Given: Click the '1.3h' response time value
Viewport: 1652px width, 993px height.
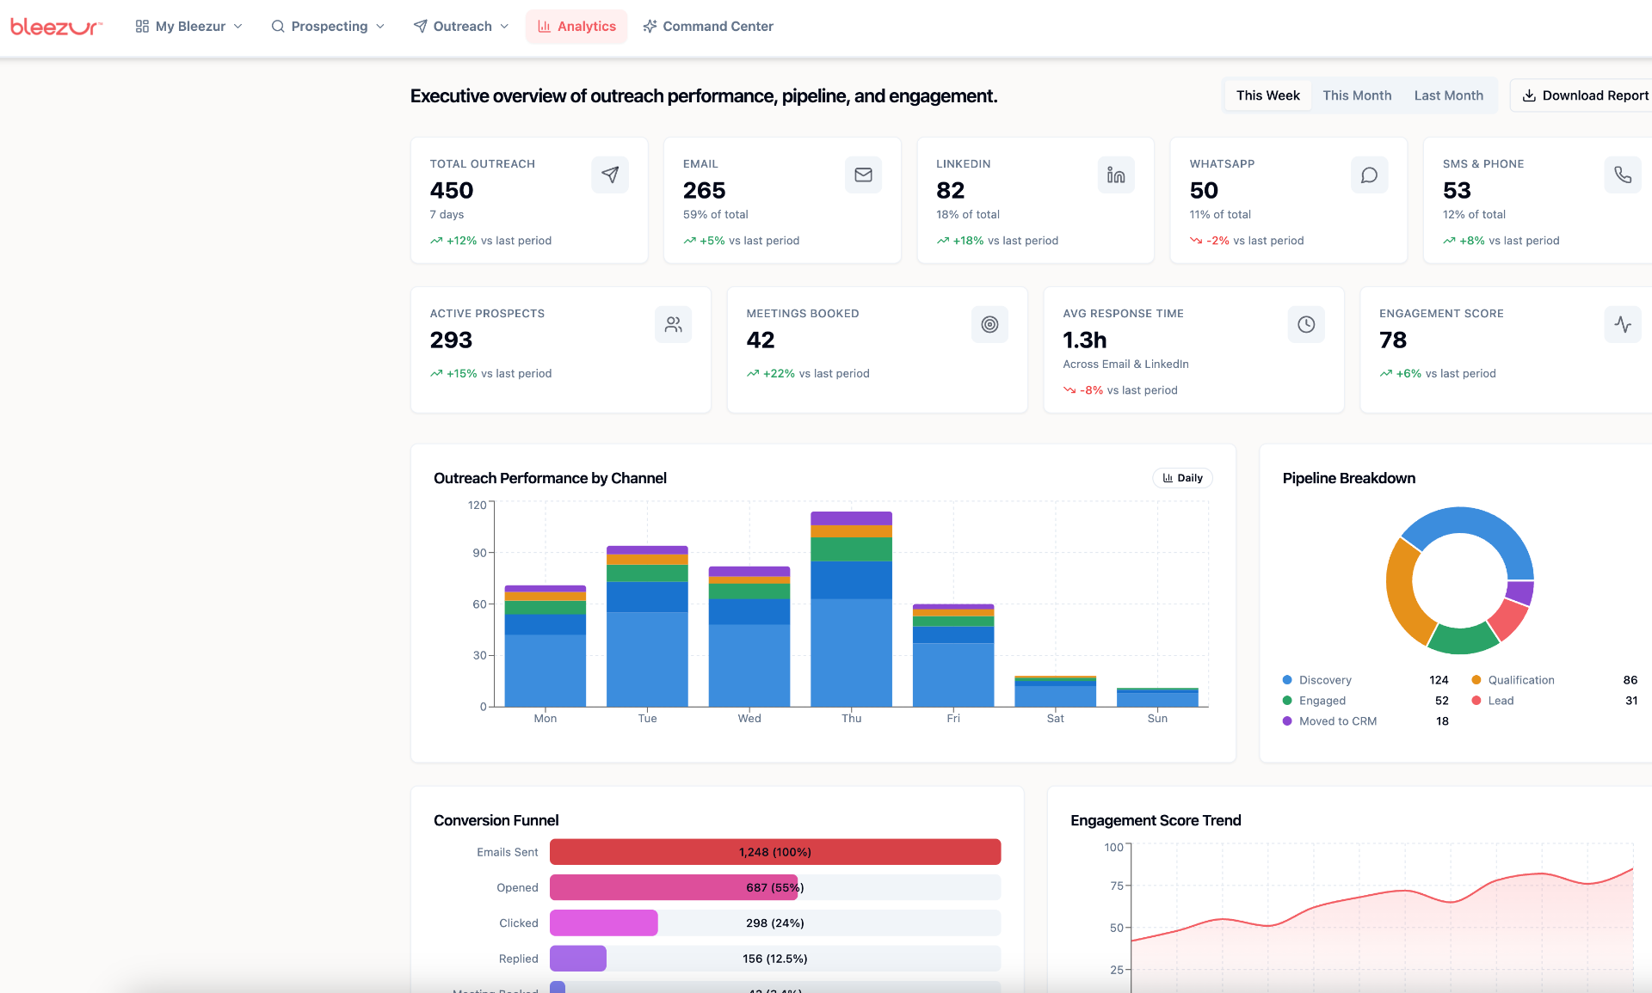Looking at the screenshot, I should [x=1084, y=340].
